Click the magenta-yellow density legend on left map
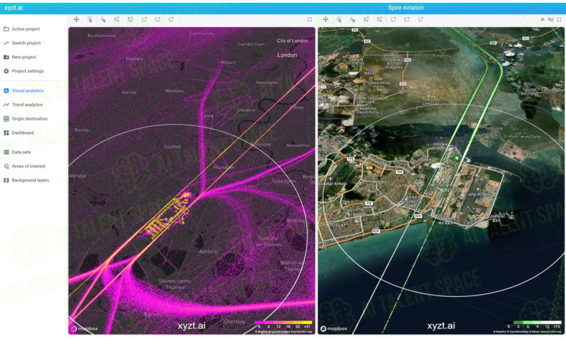Screen dimensions: 566x339 283,324
